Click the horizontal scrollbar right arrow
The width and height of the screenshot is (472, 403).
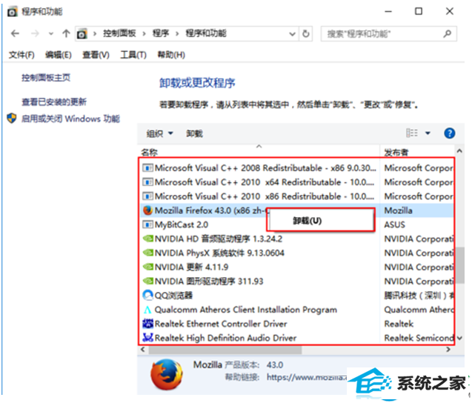pyautogui.click(x=448, y=350)
